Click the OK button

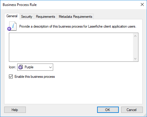coord(108,110)
